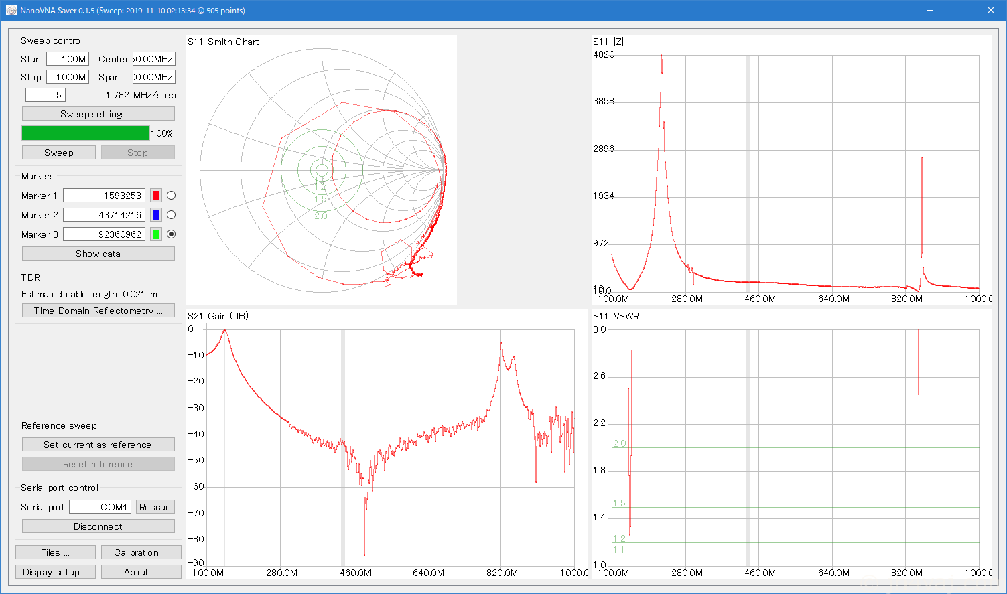Click Set current as reference

pyautogui.click(x=98, y=445)
